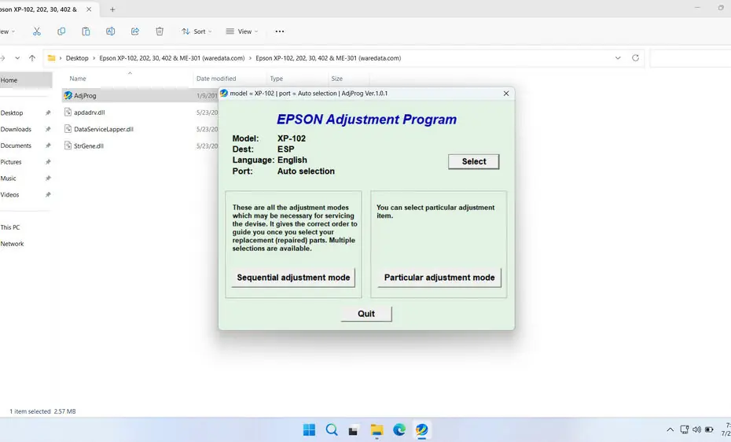Open File Explorer from taskbar

click(377, 430)
